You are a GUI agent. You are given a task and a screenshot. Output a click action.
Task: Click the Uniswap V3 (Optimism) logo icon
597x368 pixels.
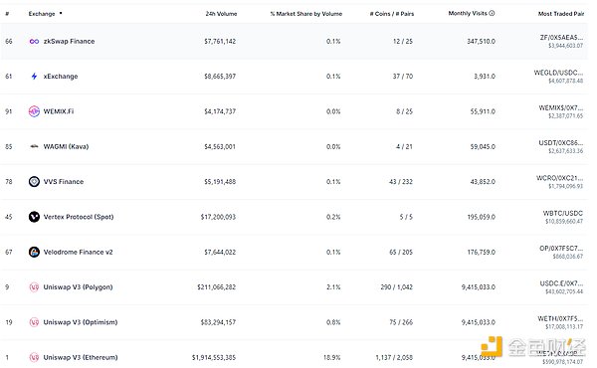coord(34,322)
